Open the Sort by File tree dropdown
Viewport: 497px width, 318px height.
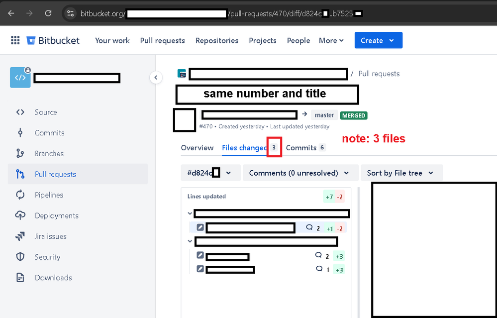(x=401, y=173)
